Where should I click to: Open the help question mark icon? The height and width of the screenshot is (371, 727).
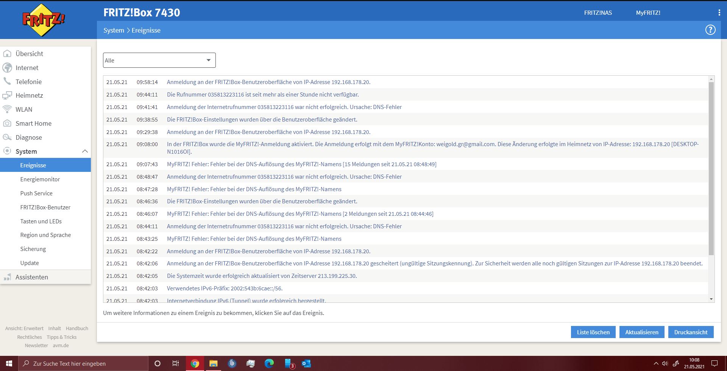[x=710, y=30]
